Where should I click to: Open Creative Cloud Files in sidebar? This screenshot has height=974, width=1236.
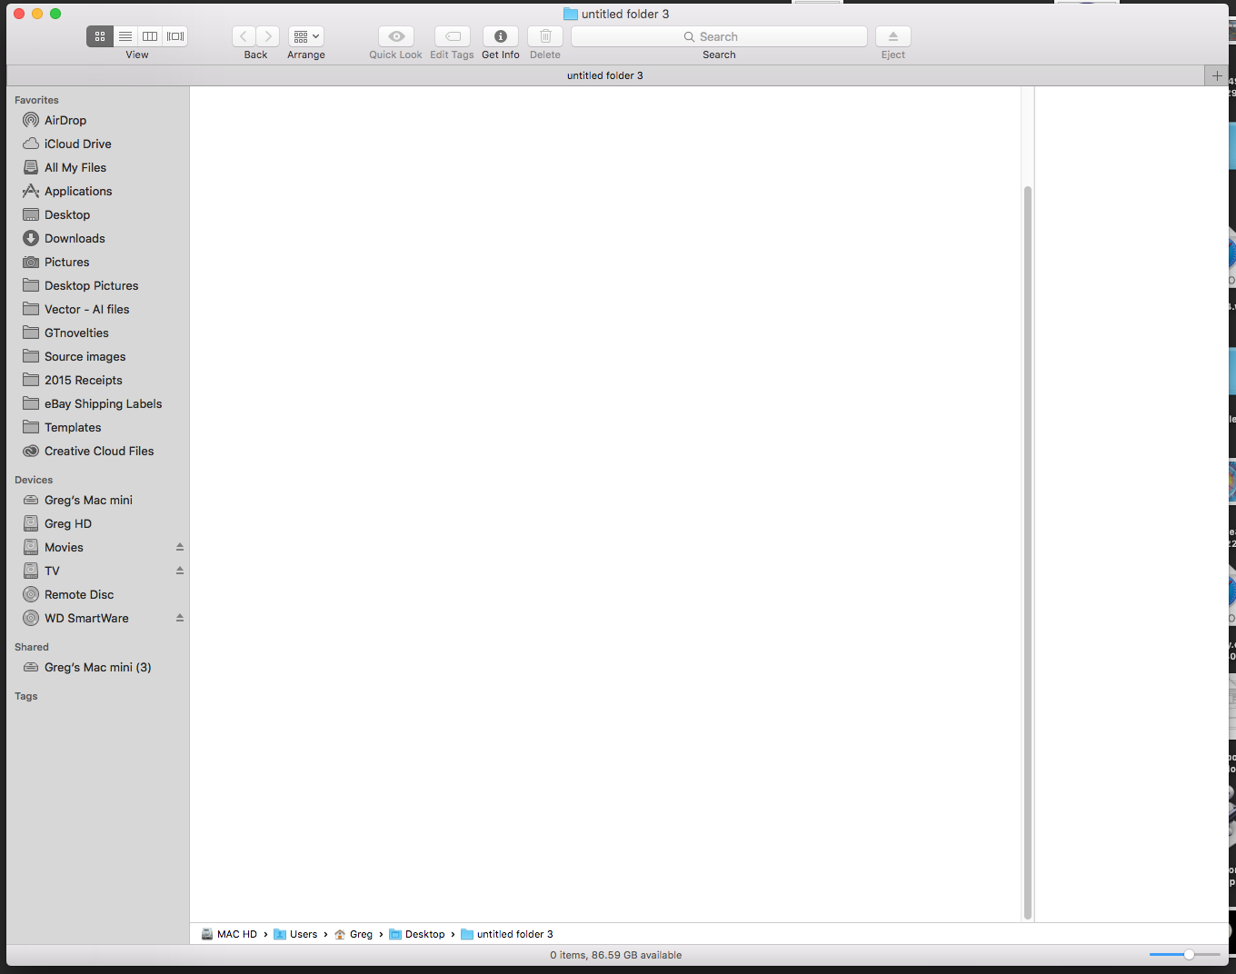(99, 451)
